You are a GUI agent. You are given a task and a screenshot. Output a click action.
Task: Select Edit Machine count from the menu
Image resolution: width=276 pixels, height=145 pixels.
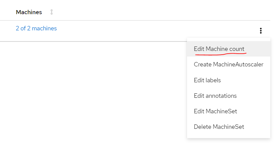219,49
